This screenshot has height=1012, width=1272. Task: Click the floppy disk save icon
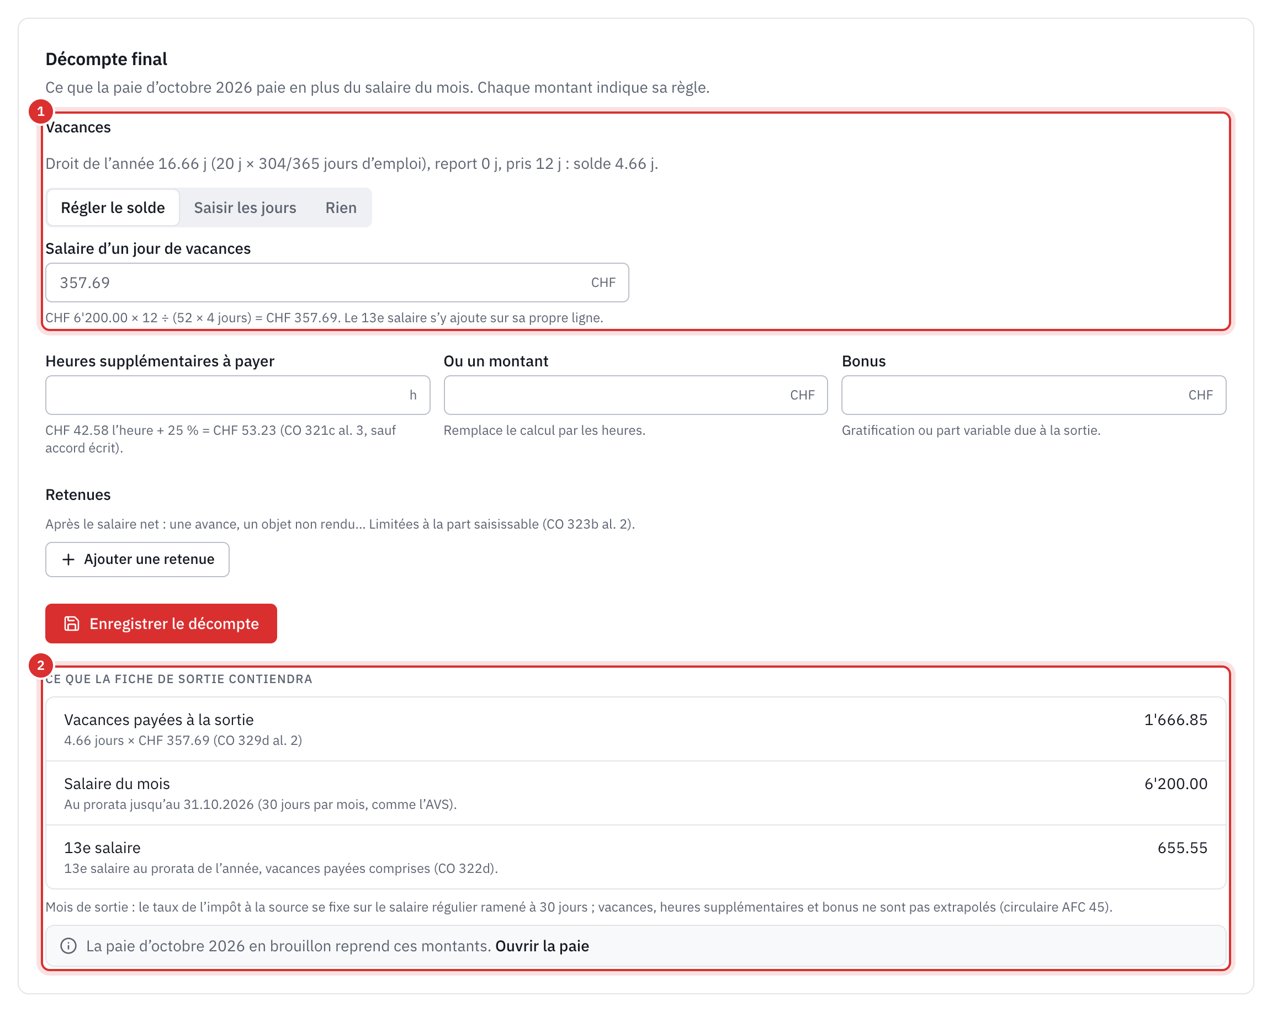coord(71,624)
